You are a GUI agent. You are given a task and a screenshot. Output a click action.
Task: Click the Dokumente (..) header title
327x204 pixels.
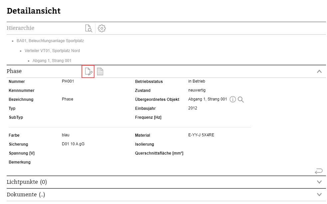point(26,194)
